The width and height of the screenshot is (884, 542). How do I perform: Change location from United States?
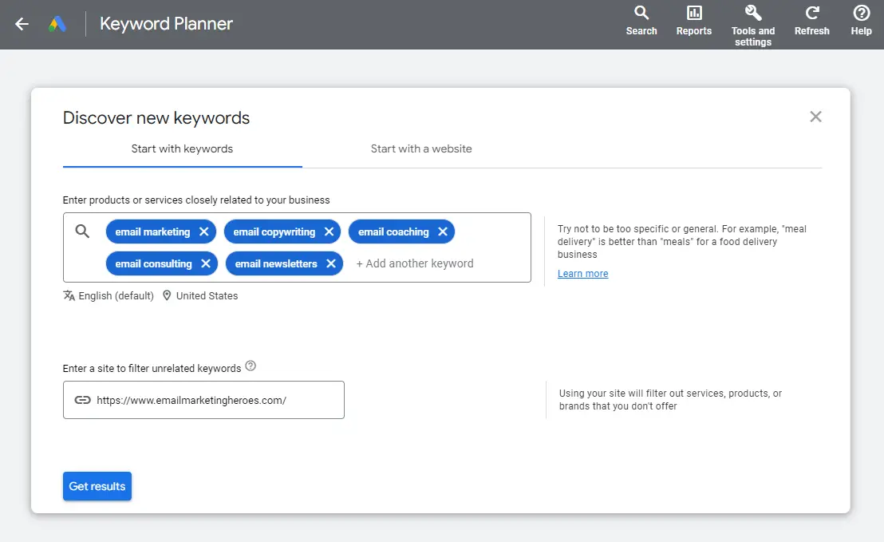(x=200, y=295)
